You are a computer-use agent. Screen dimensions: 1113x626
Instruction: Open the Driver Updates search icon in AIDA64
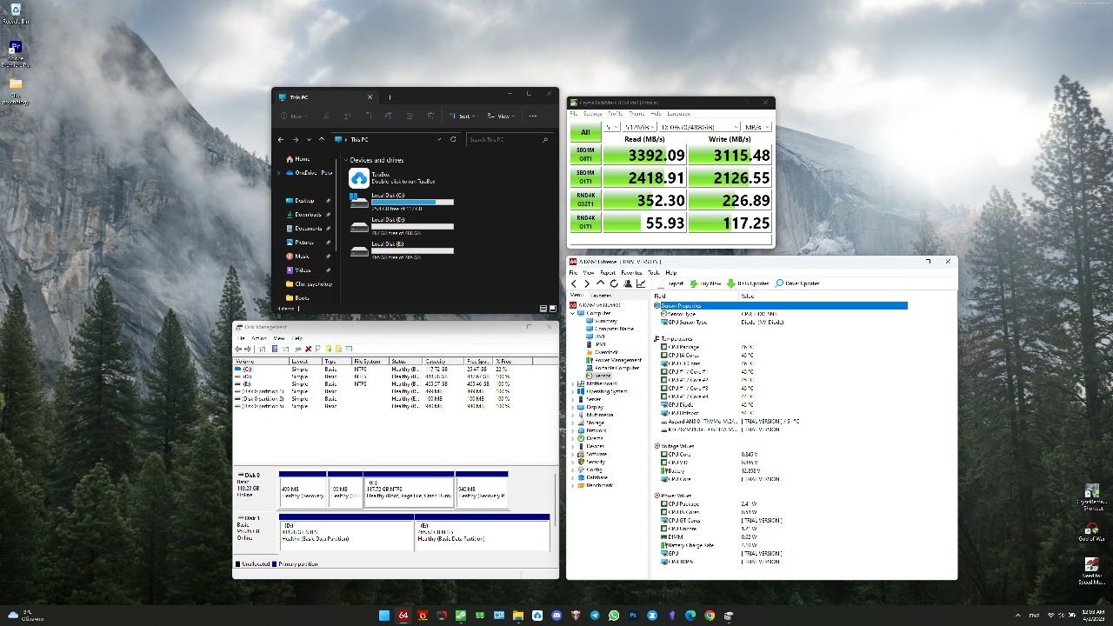click(x=779, y=283)
